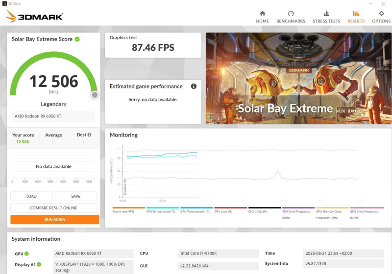Toggle the Frame rate (FPS) legend

point(128,210)
